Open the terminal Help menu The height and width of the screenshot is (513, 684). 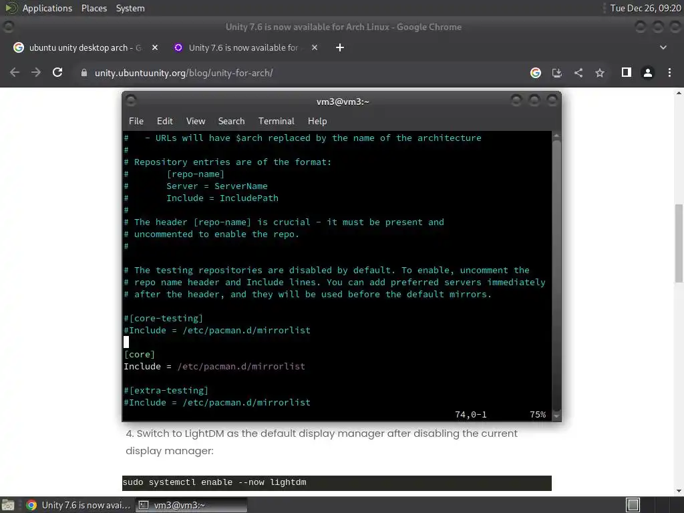point(317,122)
